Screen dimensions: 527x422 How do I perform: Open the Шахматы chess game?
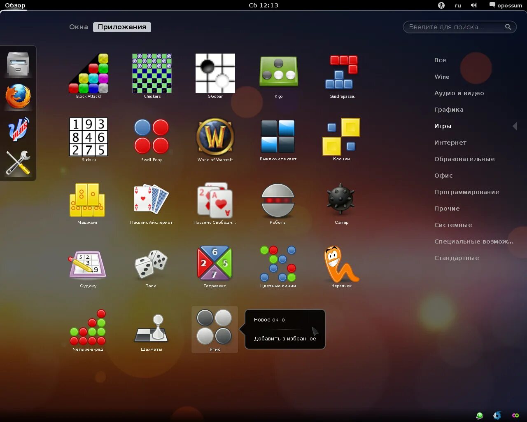coord(151,328)
